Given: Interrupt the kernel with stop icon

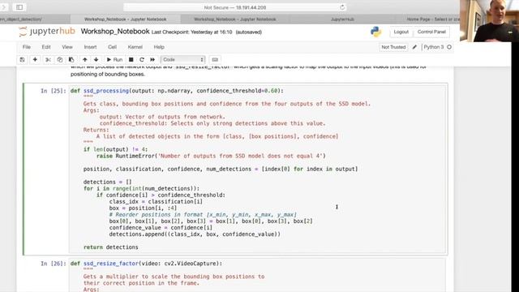Looking at the screenshot, I should coord(131,59).
